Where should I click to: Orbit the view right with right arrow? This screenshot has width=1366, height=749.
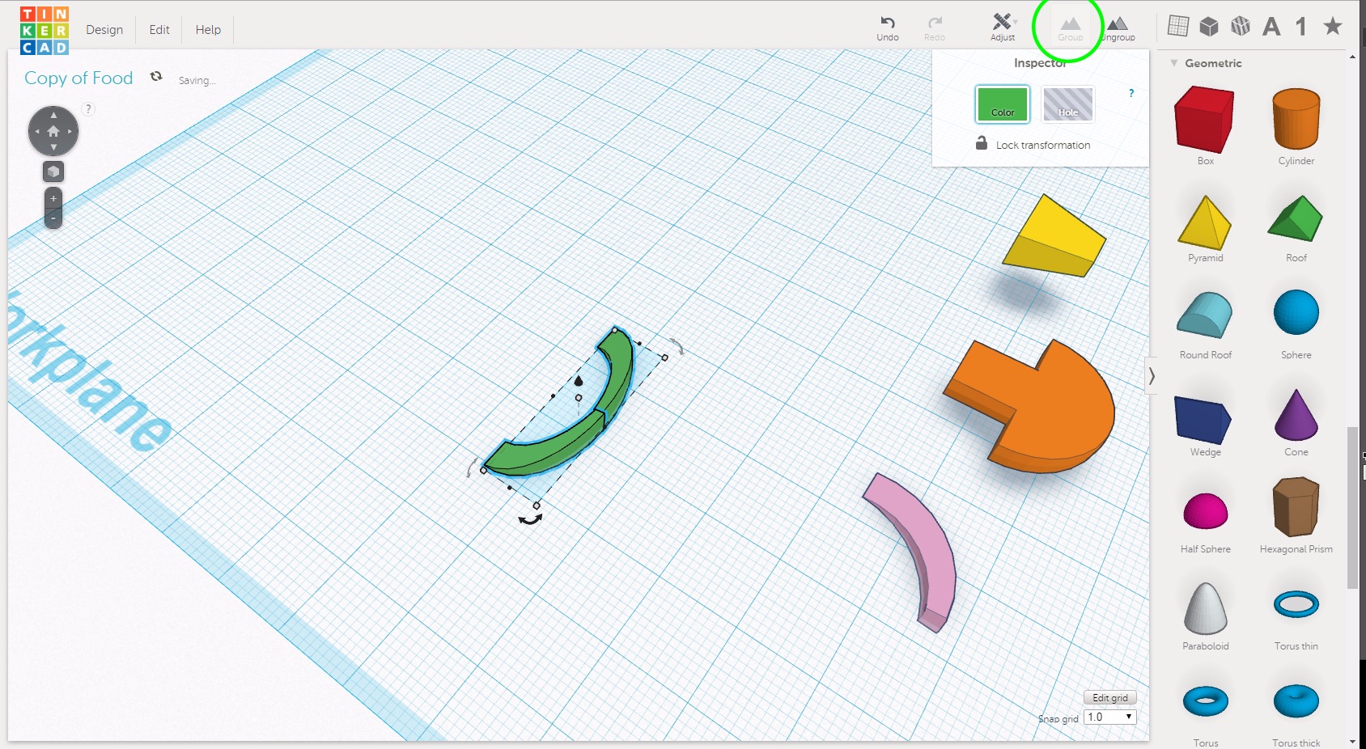70,131
